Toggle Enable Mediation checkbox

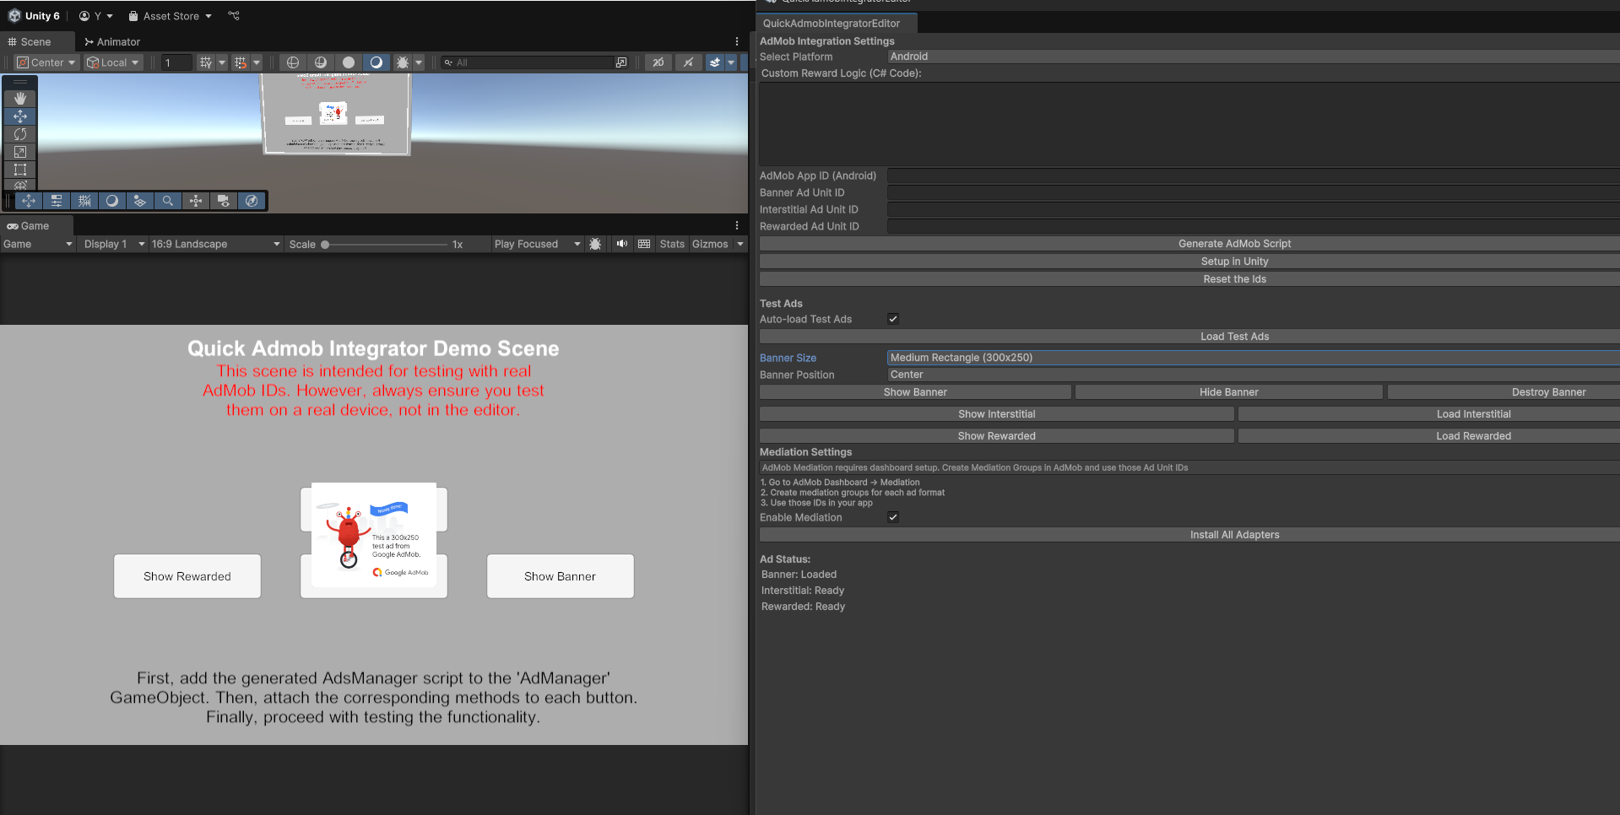893,517
